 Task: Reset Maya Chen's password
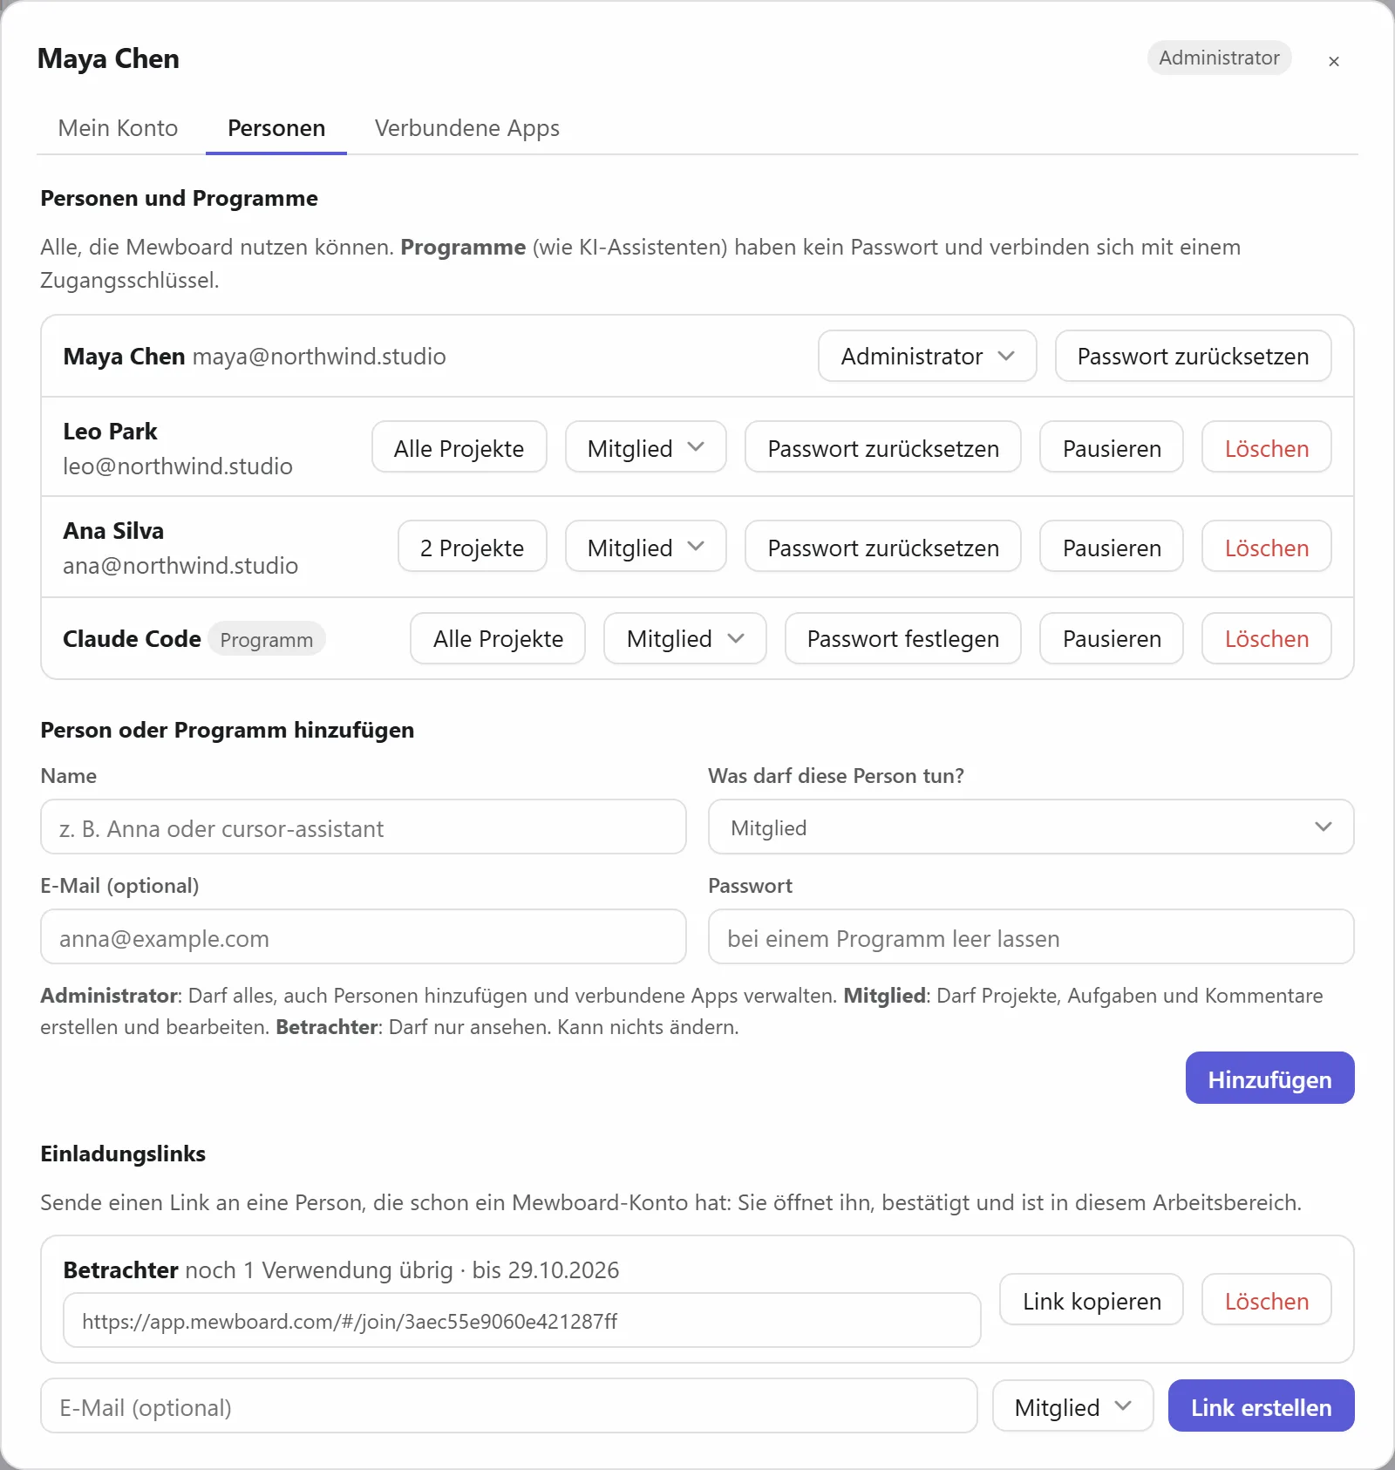1193,356
